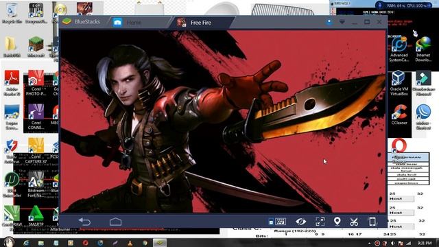Launch Corel PHOTO-PAINT shortcut
This screenshot has width=439, height=247.
point(36,82)
